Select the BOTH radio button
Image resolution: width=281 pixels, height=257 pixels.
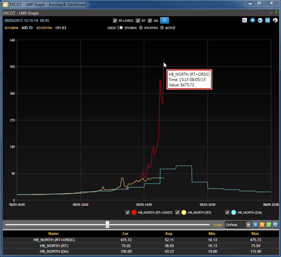point(162,28)
